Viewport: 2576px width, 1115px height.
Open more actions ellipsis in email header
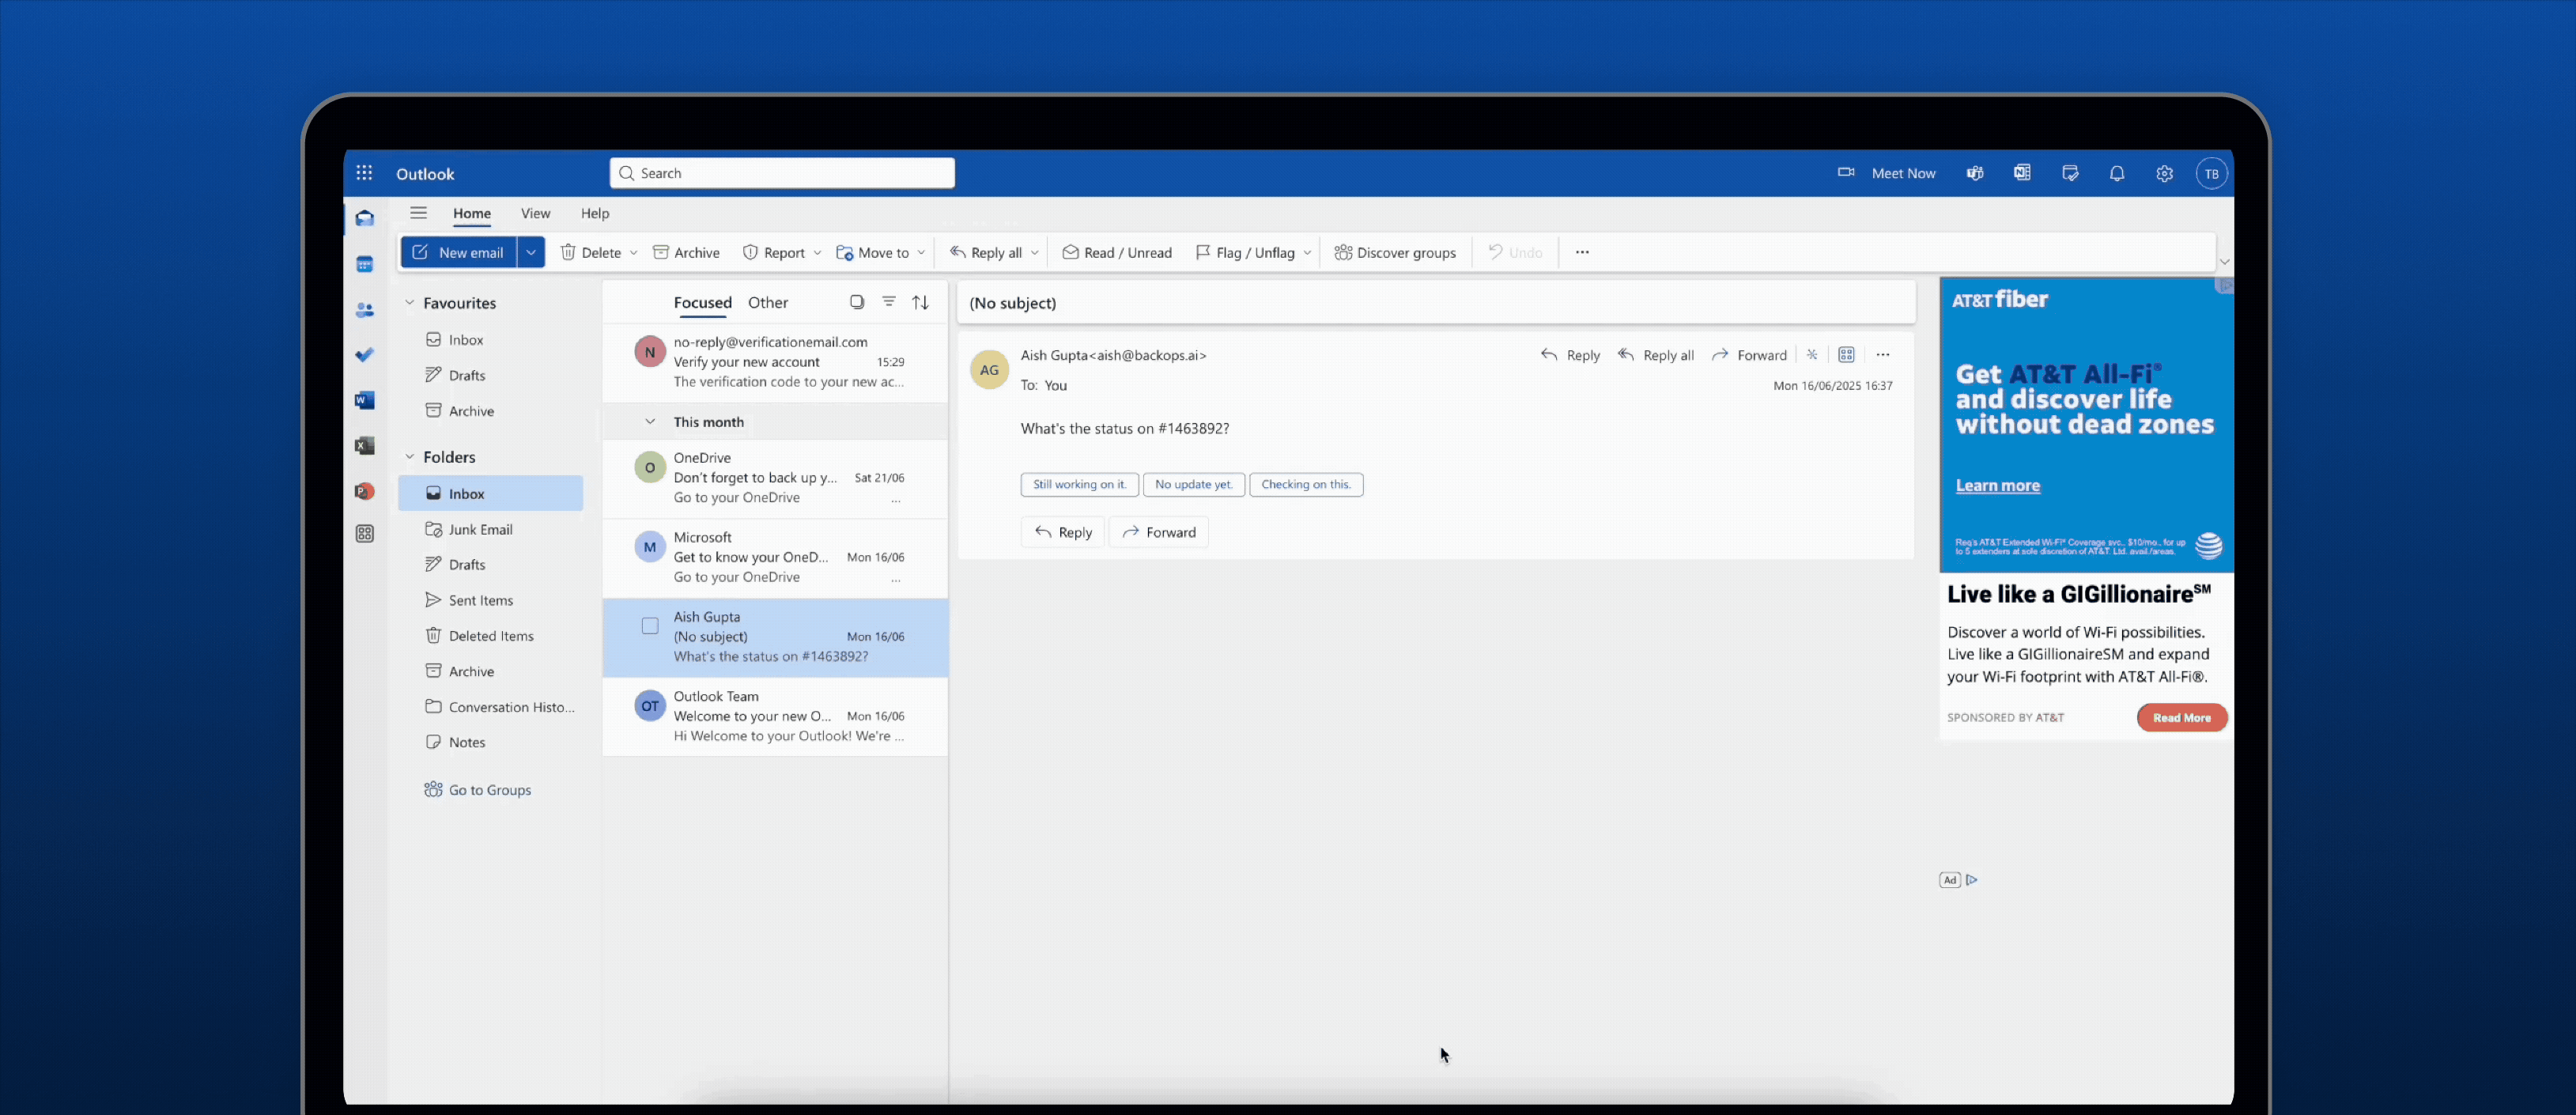[1883, 355]
